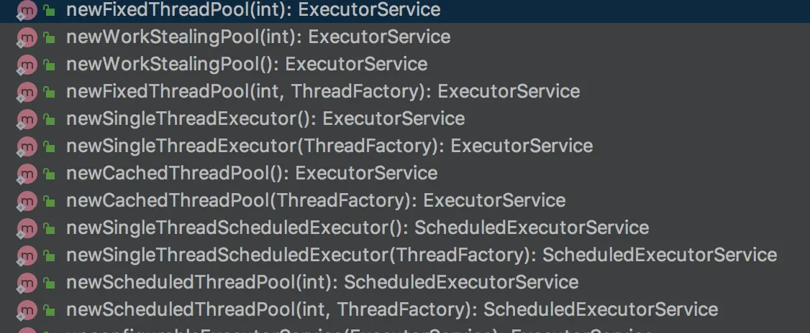The height and width of the screenshot is (333, 810).
Task: Click green public lock icon beside newScheduledThreadPool(int)
Action: point(49,283)
